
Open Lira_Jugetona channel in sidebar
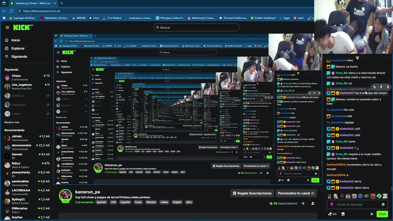pos(27,87)
